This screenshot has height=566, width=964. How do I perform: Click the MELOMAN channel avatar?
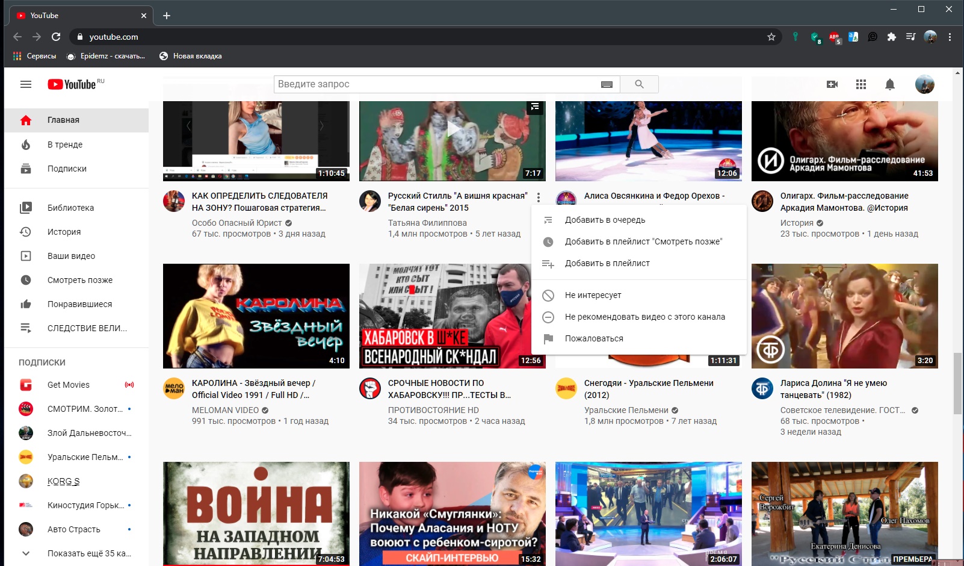pos(174,388)
